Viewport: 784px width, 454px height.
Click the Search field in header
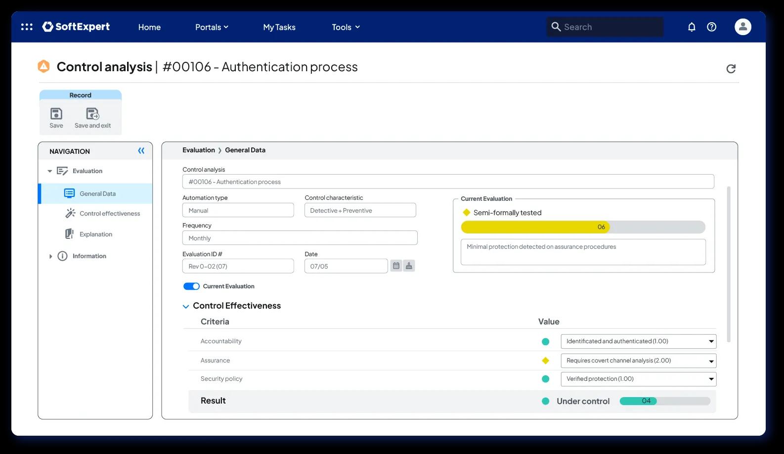coord(605,27)
